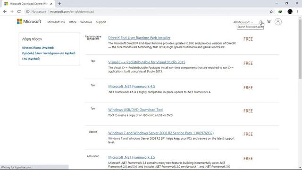Open the Support menu item
The height and width of the screenshot is (170, 302).
101,22
